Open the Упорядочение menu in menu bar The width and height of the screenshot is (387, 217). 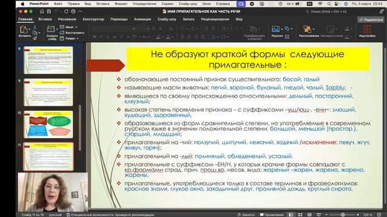pos(145,4)
